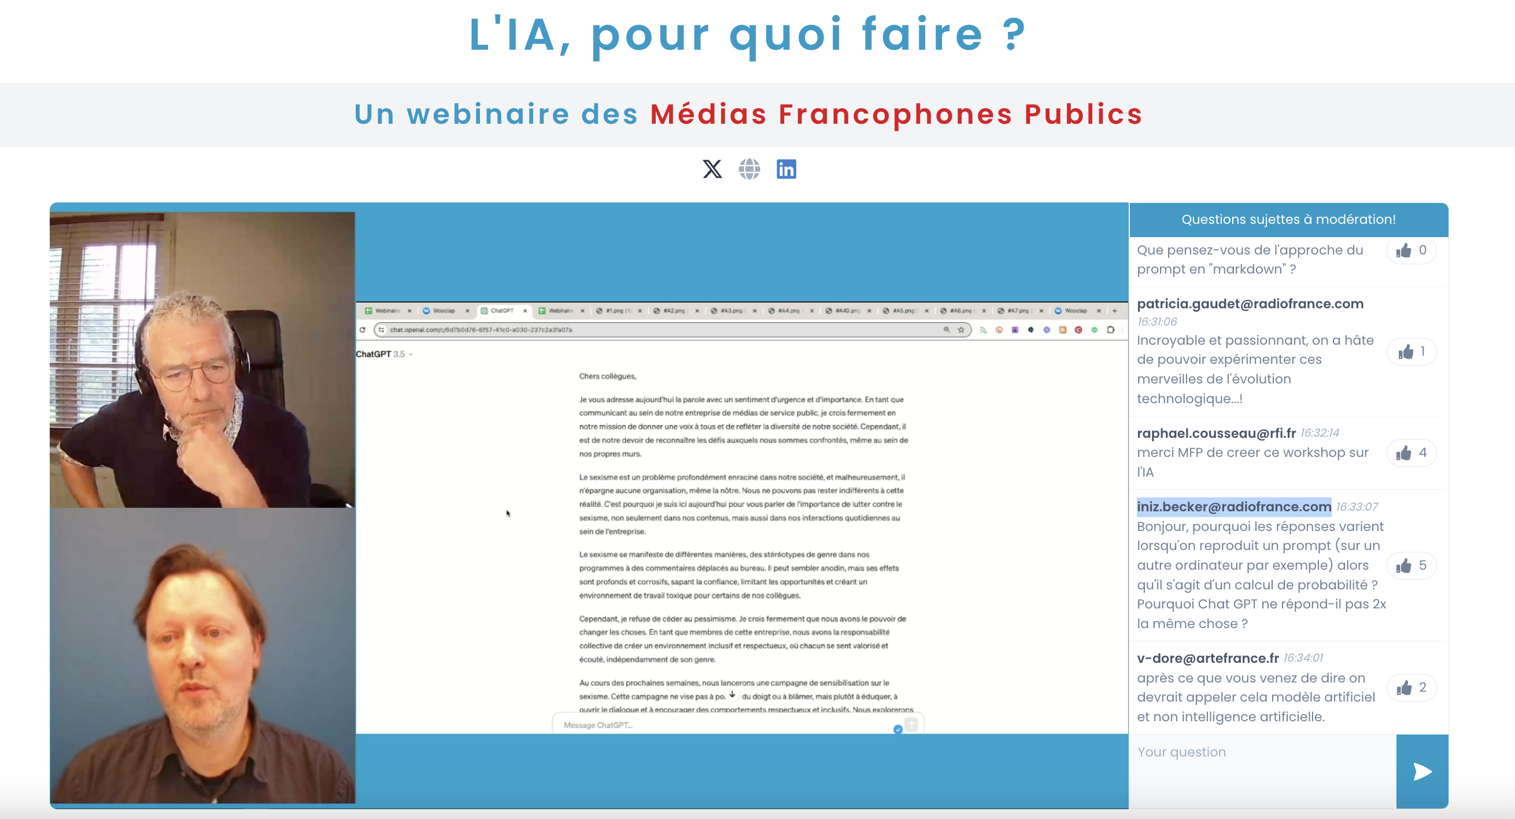Image resolution: width=1515 pixels, height=819 pixels.
Task: Click the 16:32:14 timestamp
Action: (1319, 433)
